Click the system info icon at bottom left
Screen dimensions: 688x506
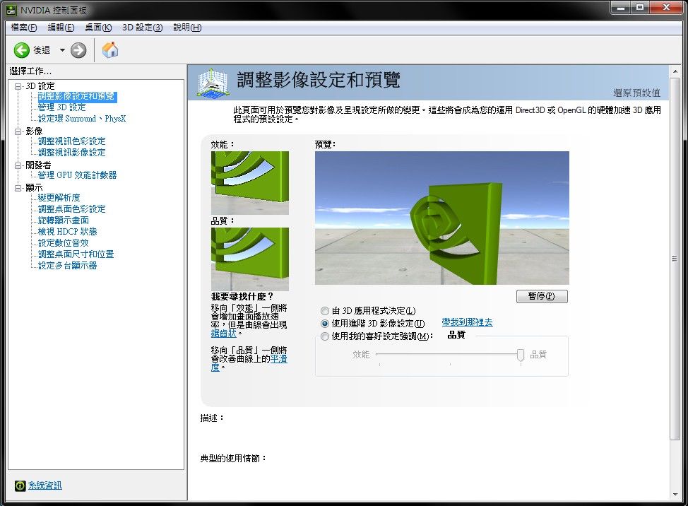click(20, 486)
